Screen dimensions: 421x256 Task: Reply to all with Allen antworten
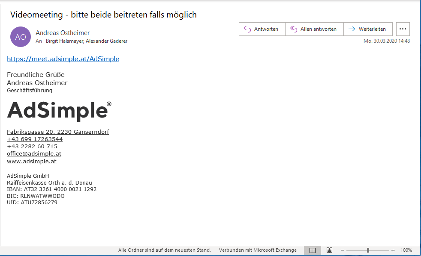click(x=314, y=29)
